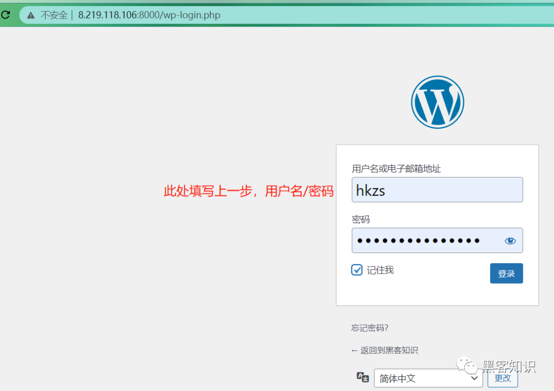Click into the 密码 password field
This screenshot has height=391, width=554.
[437, 240]
